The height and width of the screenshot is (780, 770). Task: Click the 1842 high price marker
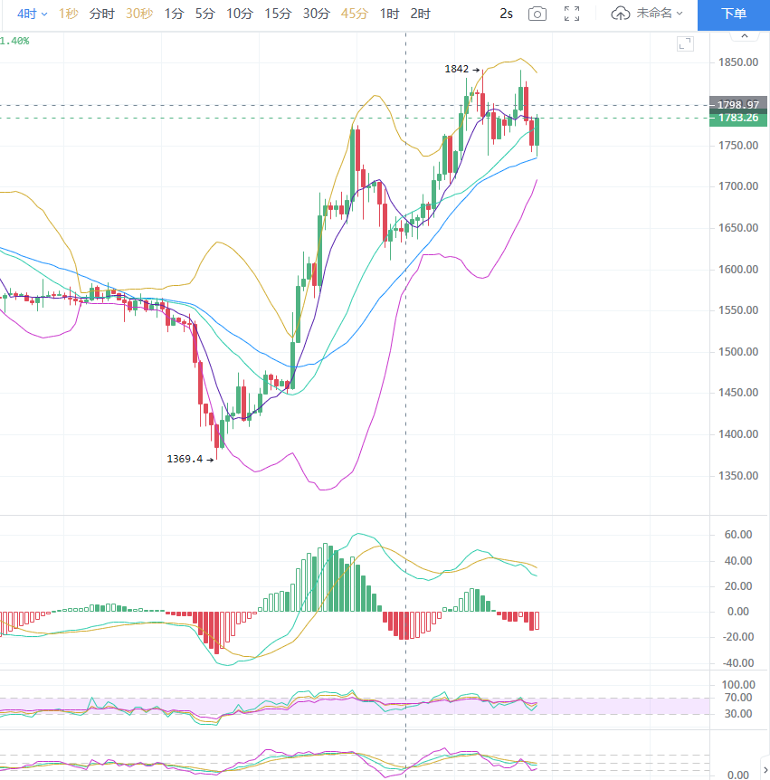coord(457,69)
